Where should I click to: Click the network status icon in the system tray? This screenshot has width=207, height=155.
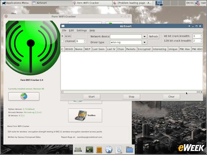point(197,3)
